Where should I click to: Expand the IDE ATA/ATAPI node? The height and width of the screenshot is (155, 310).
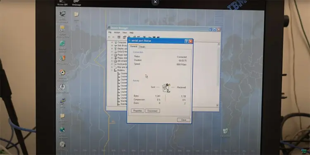coord(112,61)
